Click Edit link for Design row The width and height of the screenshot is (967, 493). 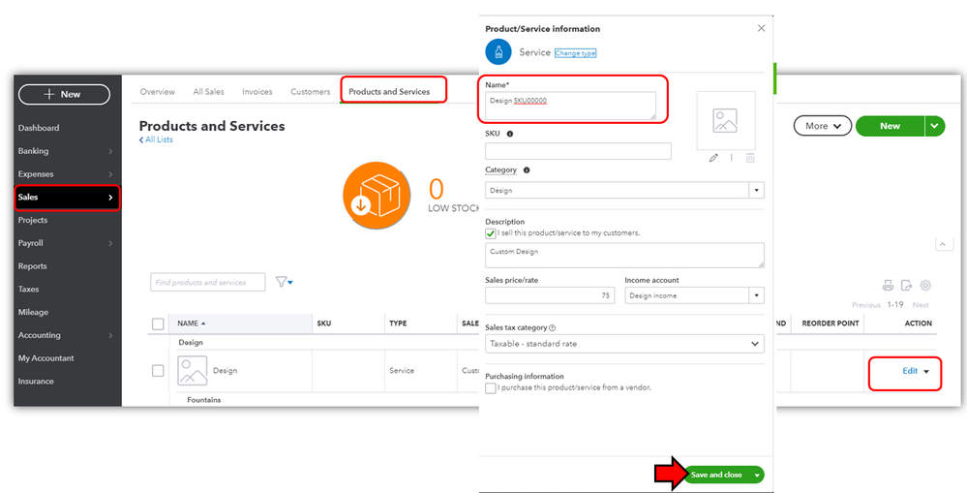pos(910,371)
